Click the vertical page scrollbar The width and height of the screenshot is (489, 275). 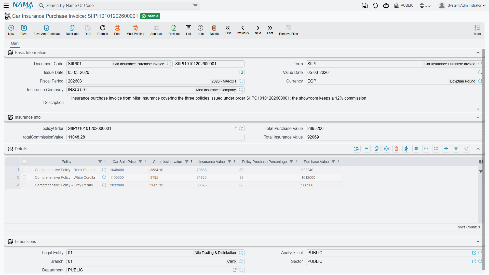483,159
